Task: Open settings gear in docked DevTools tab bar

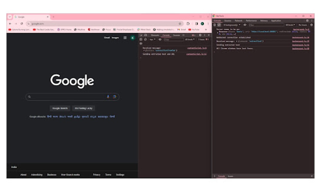Action: 200,35
